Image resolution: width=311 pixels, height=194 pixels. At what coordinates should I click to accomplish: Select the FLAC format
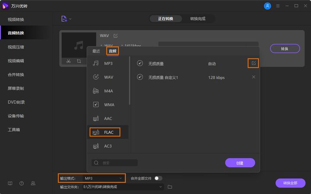pos(108,132)
